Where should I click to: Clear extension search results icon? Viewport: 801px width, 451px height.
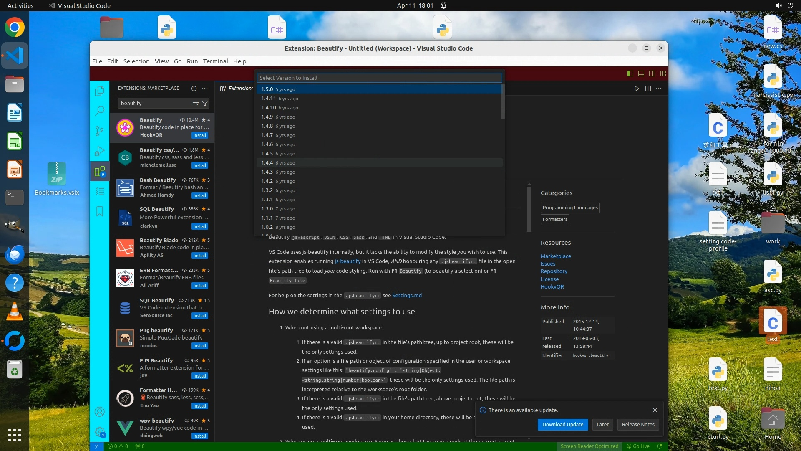pos(195,103)
